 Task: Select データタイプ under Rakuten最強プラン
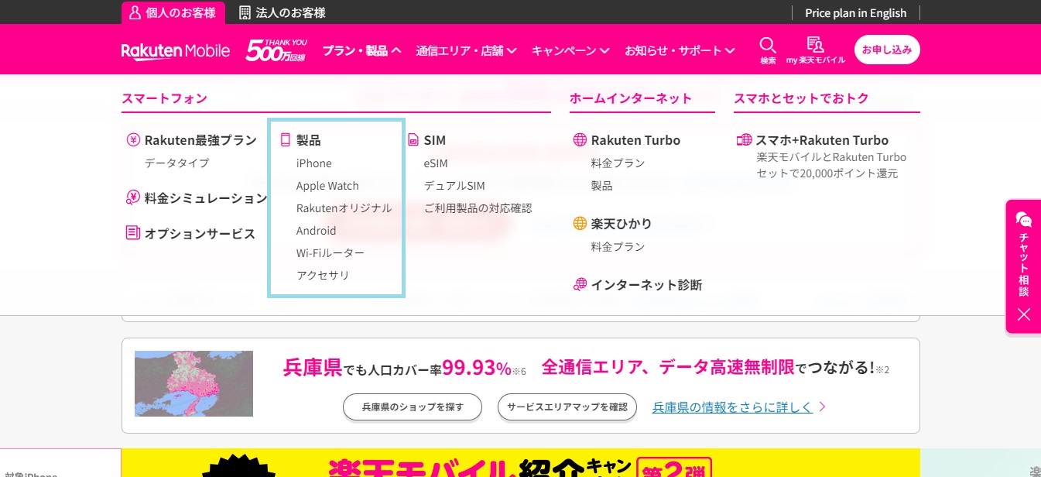[x=176, y=163]
